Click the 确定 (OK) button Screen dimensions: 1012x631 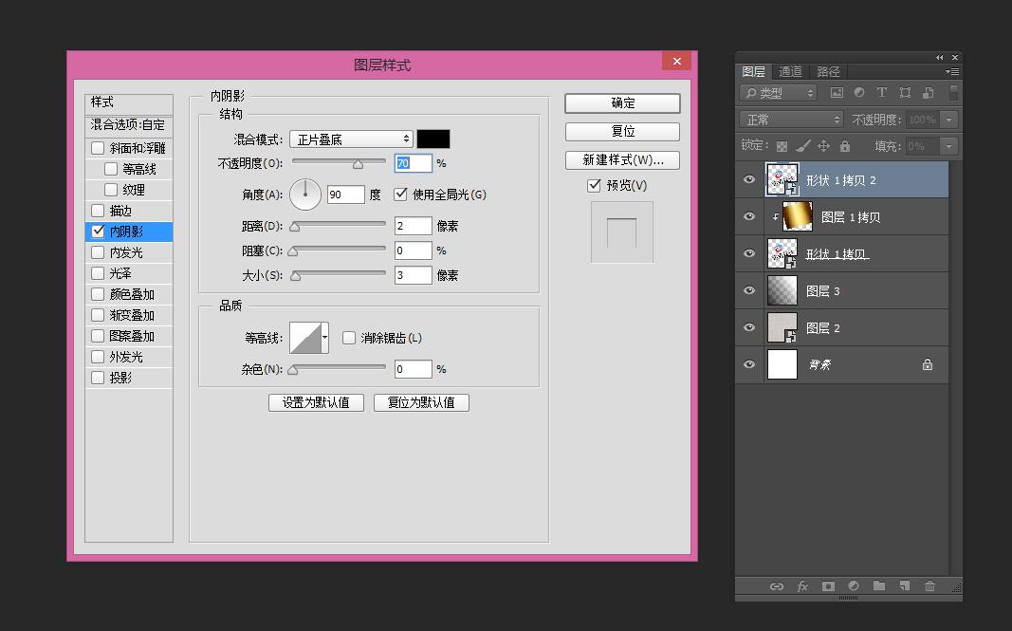pos(622,103)
